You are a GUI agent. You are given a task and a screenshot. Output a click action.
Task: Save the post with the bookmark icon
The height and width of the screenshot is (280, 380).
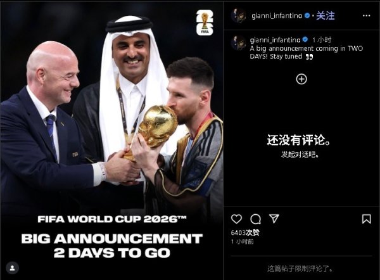point(366,219)
